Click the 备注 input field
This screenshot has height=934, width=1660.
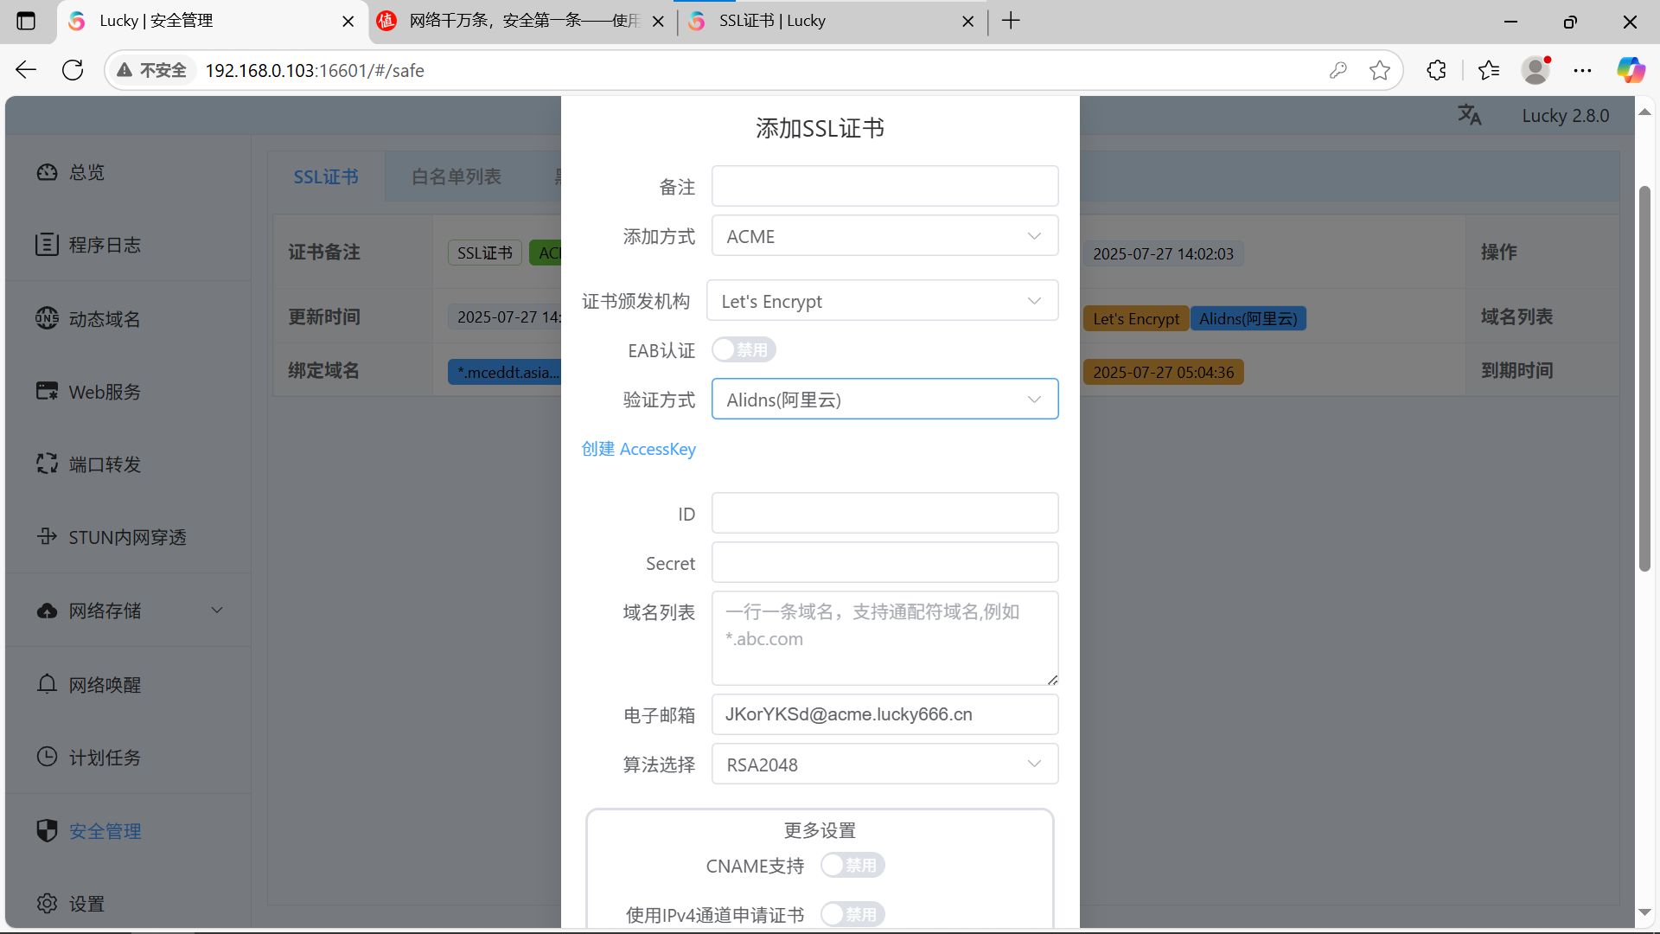pos(884,186)
